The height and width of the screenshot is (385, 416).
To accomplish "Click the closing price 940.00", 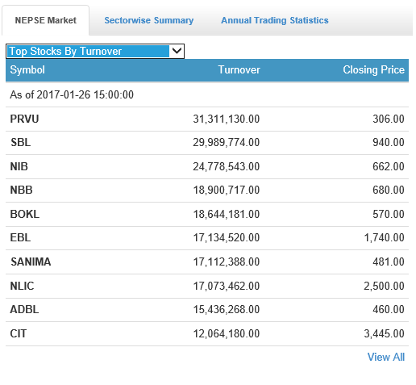I will [x=389, y=142].
